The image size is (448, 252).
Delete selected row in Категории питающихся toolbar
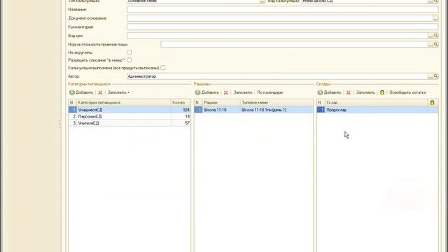pyautogui.click(x=100, y=92)
